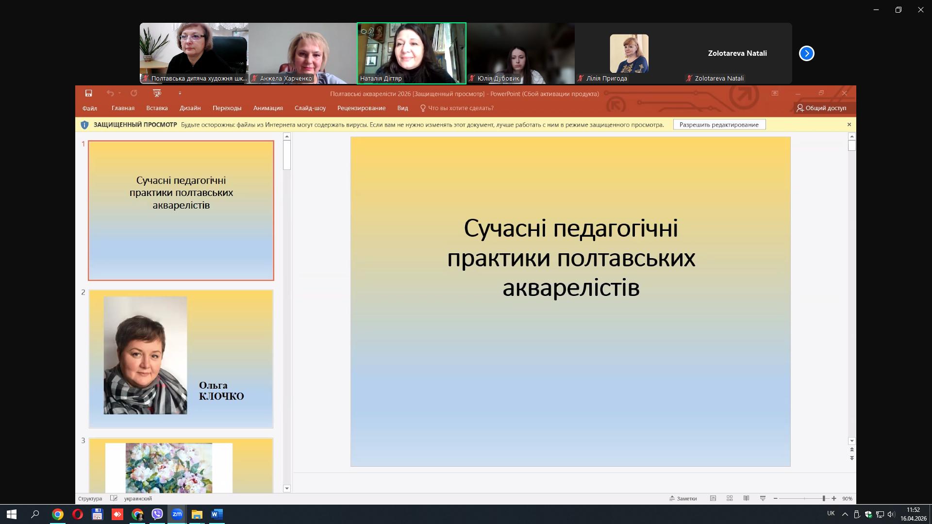Toggle Структура outline button in status bar
This screenshot has width=932, height=524.
tap(90, 498)
